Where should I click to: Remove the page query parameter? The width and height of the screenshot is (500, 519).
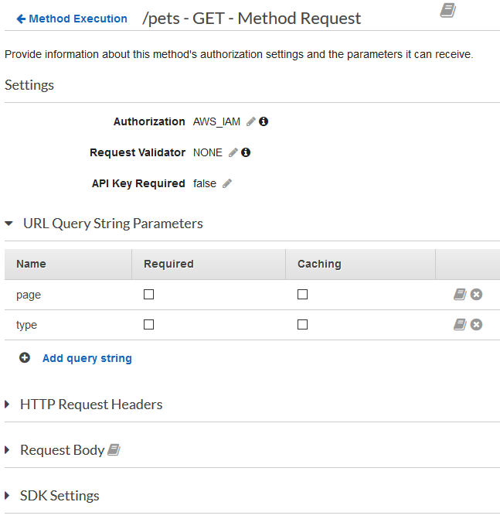click(477, 295)
